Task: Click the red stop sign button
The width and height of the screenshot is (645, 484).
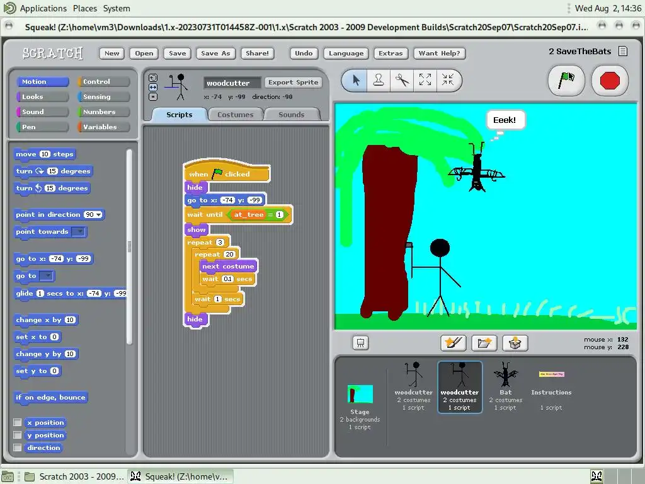Action: [x=610, y=80]
